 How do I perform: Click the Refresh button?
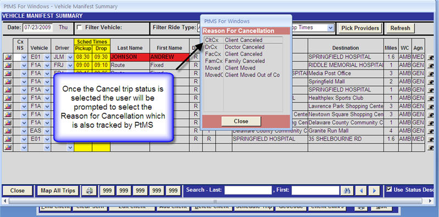pos(400,28)
